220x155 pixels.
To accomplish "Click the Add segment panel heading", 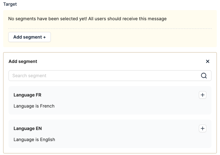I will [x=23, y=61].
